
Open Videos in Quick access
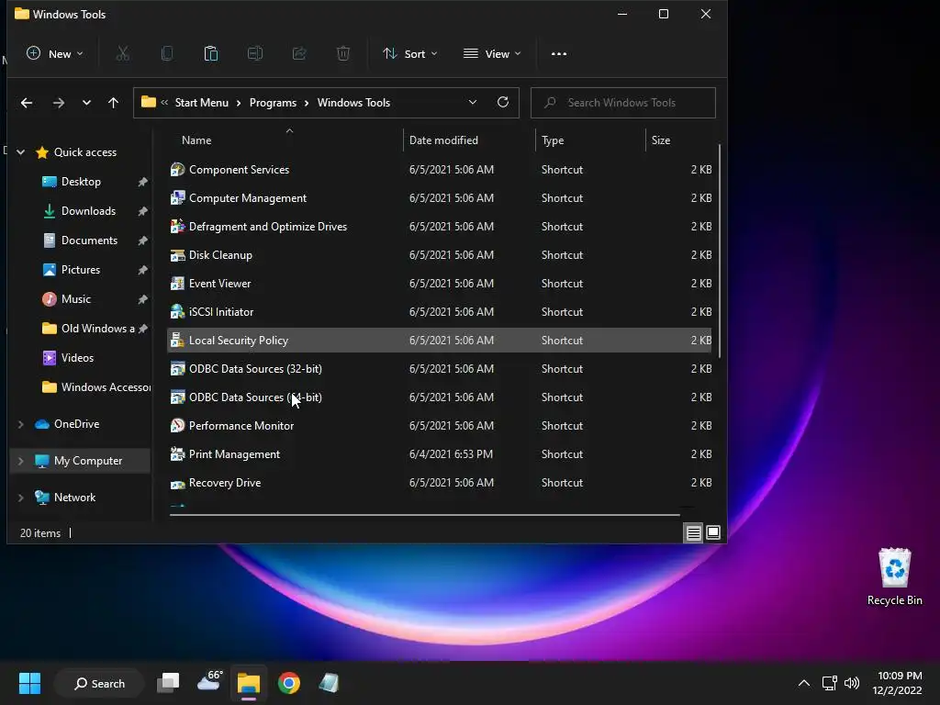77,358
